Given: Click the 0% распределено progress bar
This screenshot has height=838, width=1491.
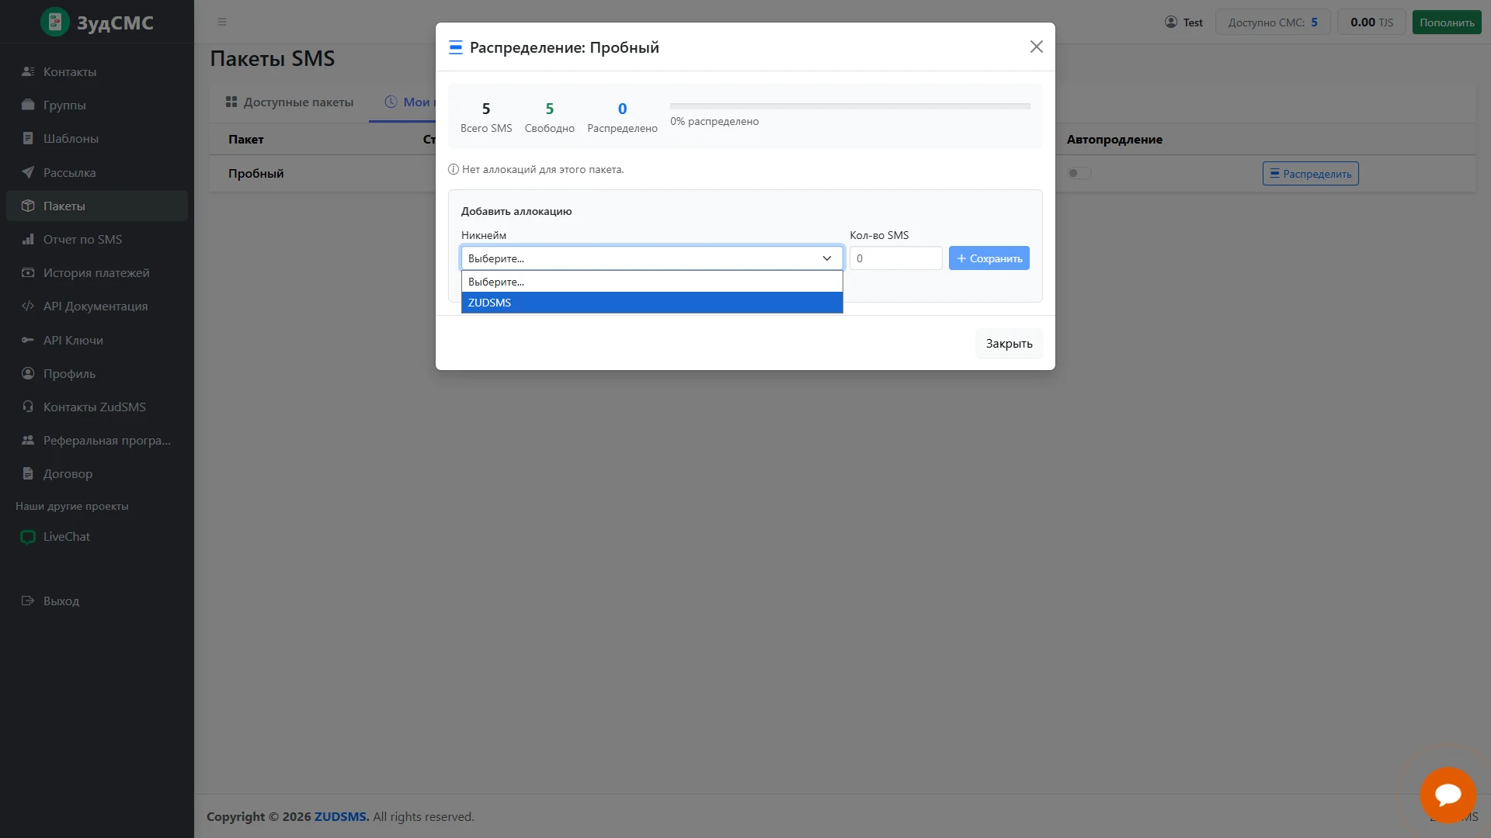Looking at the screenshot, I should 850,106.
